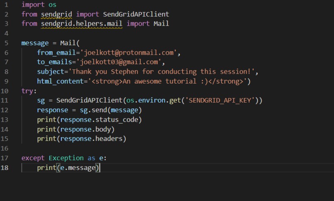Click 'sendgrid.helpers.mail' on line 3
Viewport: 334px width, 201px height.
click(x=82, y=24)
